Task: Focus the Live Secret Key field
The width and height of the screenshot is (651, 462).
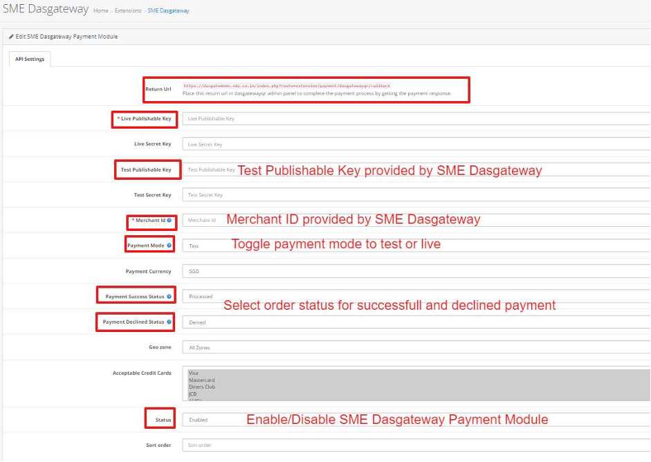Action: click(x=416, y=144)
